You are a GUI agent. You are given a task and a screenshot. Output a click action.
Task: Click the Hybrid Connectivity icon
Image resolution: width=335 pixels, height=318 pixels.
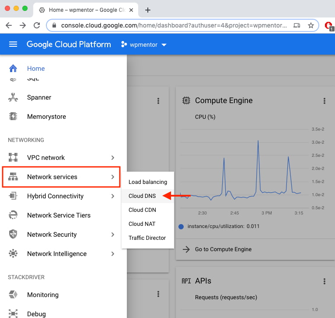pyautogui.click(x=13, y=196)
